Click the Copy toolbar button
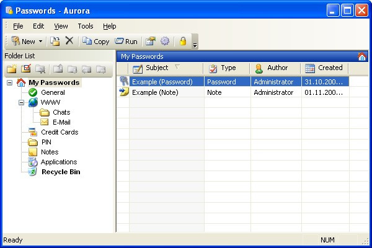Viewport: 372px width, 248px height. [x=96, y=42]
